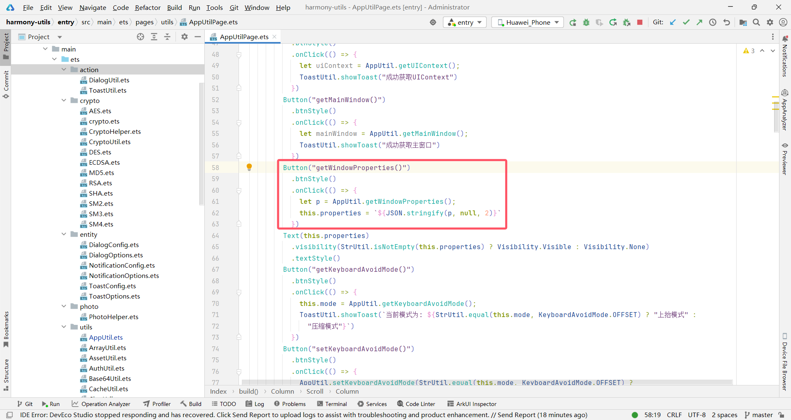
Task: Open IDE settings gear in main toolbar
Action: 770,22
